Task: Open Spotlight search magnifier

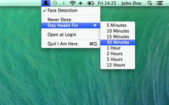Action: [150, 3]
